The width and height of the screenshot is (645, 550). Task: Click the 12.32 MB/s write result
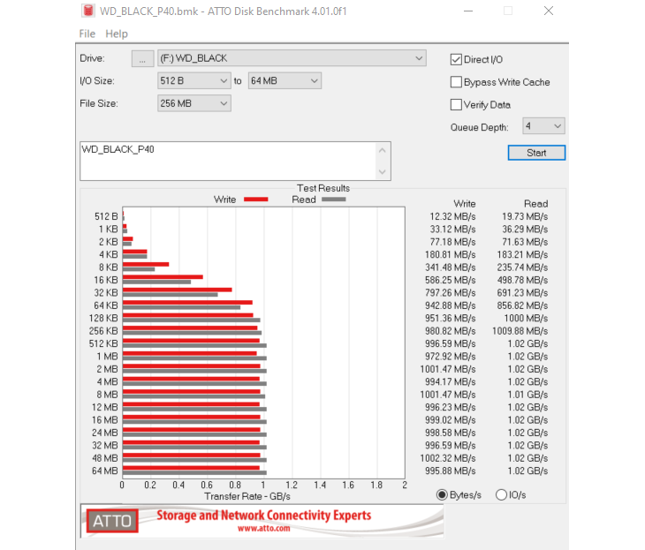[452, 216]
